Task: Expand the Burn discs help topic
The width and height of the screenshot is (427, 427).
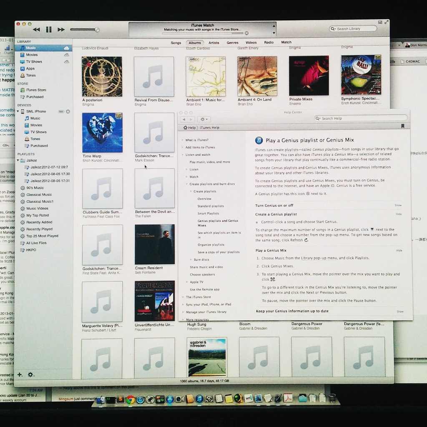Action: click(x=191, y=260)
